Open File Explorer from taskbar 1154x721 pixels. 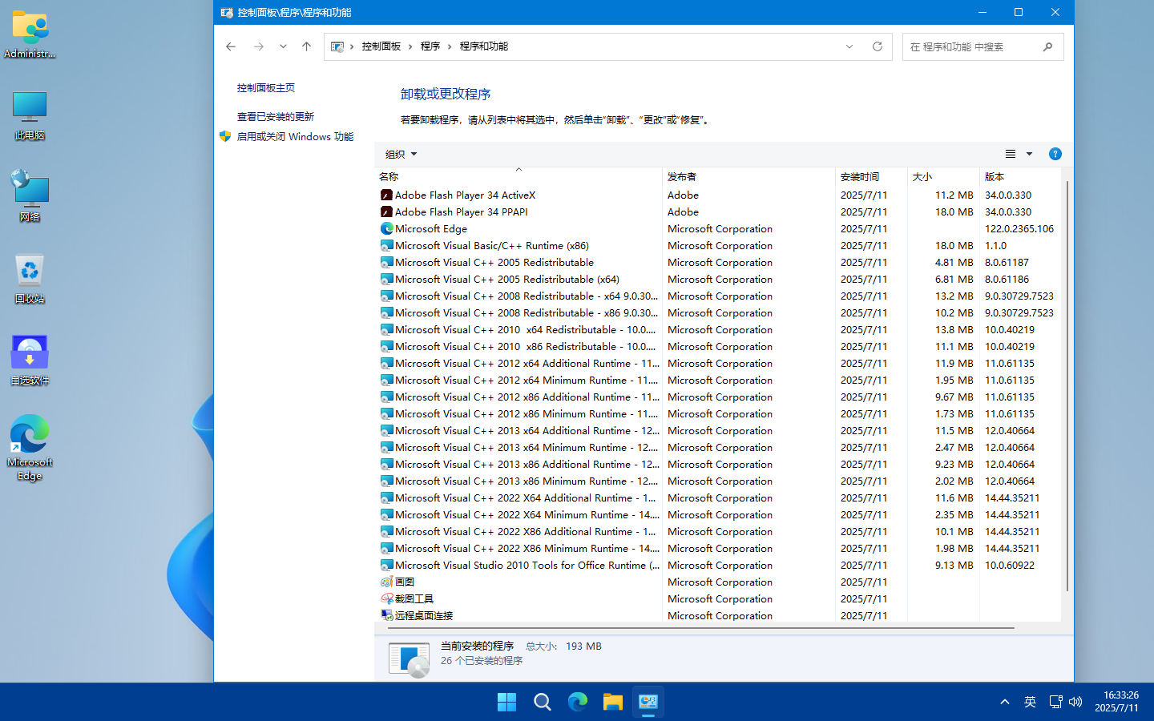pyautogui.click(x=613, y=702)
